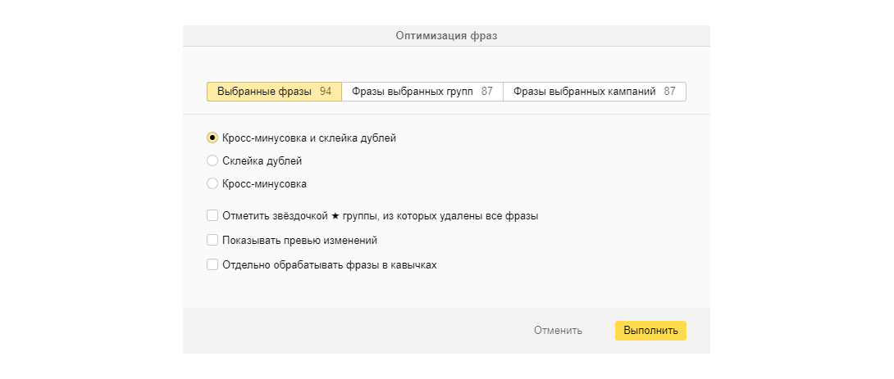Click the 87 counter on the campaigns tab
This screenshot has height=379, width=894.
670,92
